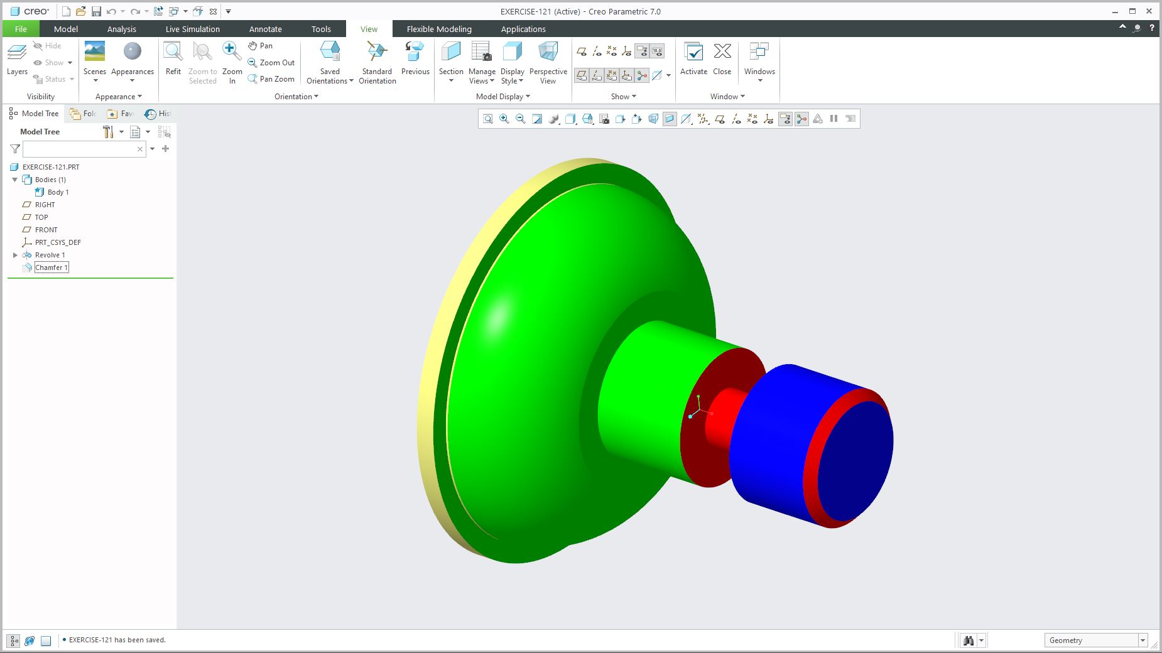Apply the Standard Orientation
This screenshot has height=653, width=1162.
pyautogui.click(x=377, y=63)
